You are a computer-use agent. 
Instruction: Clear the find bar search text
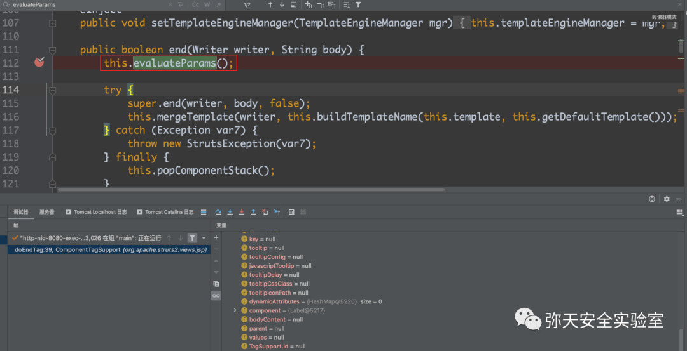pyautogui.click(x=170, y=4)
